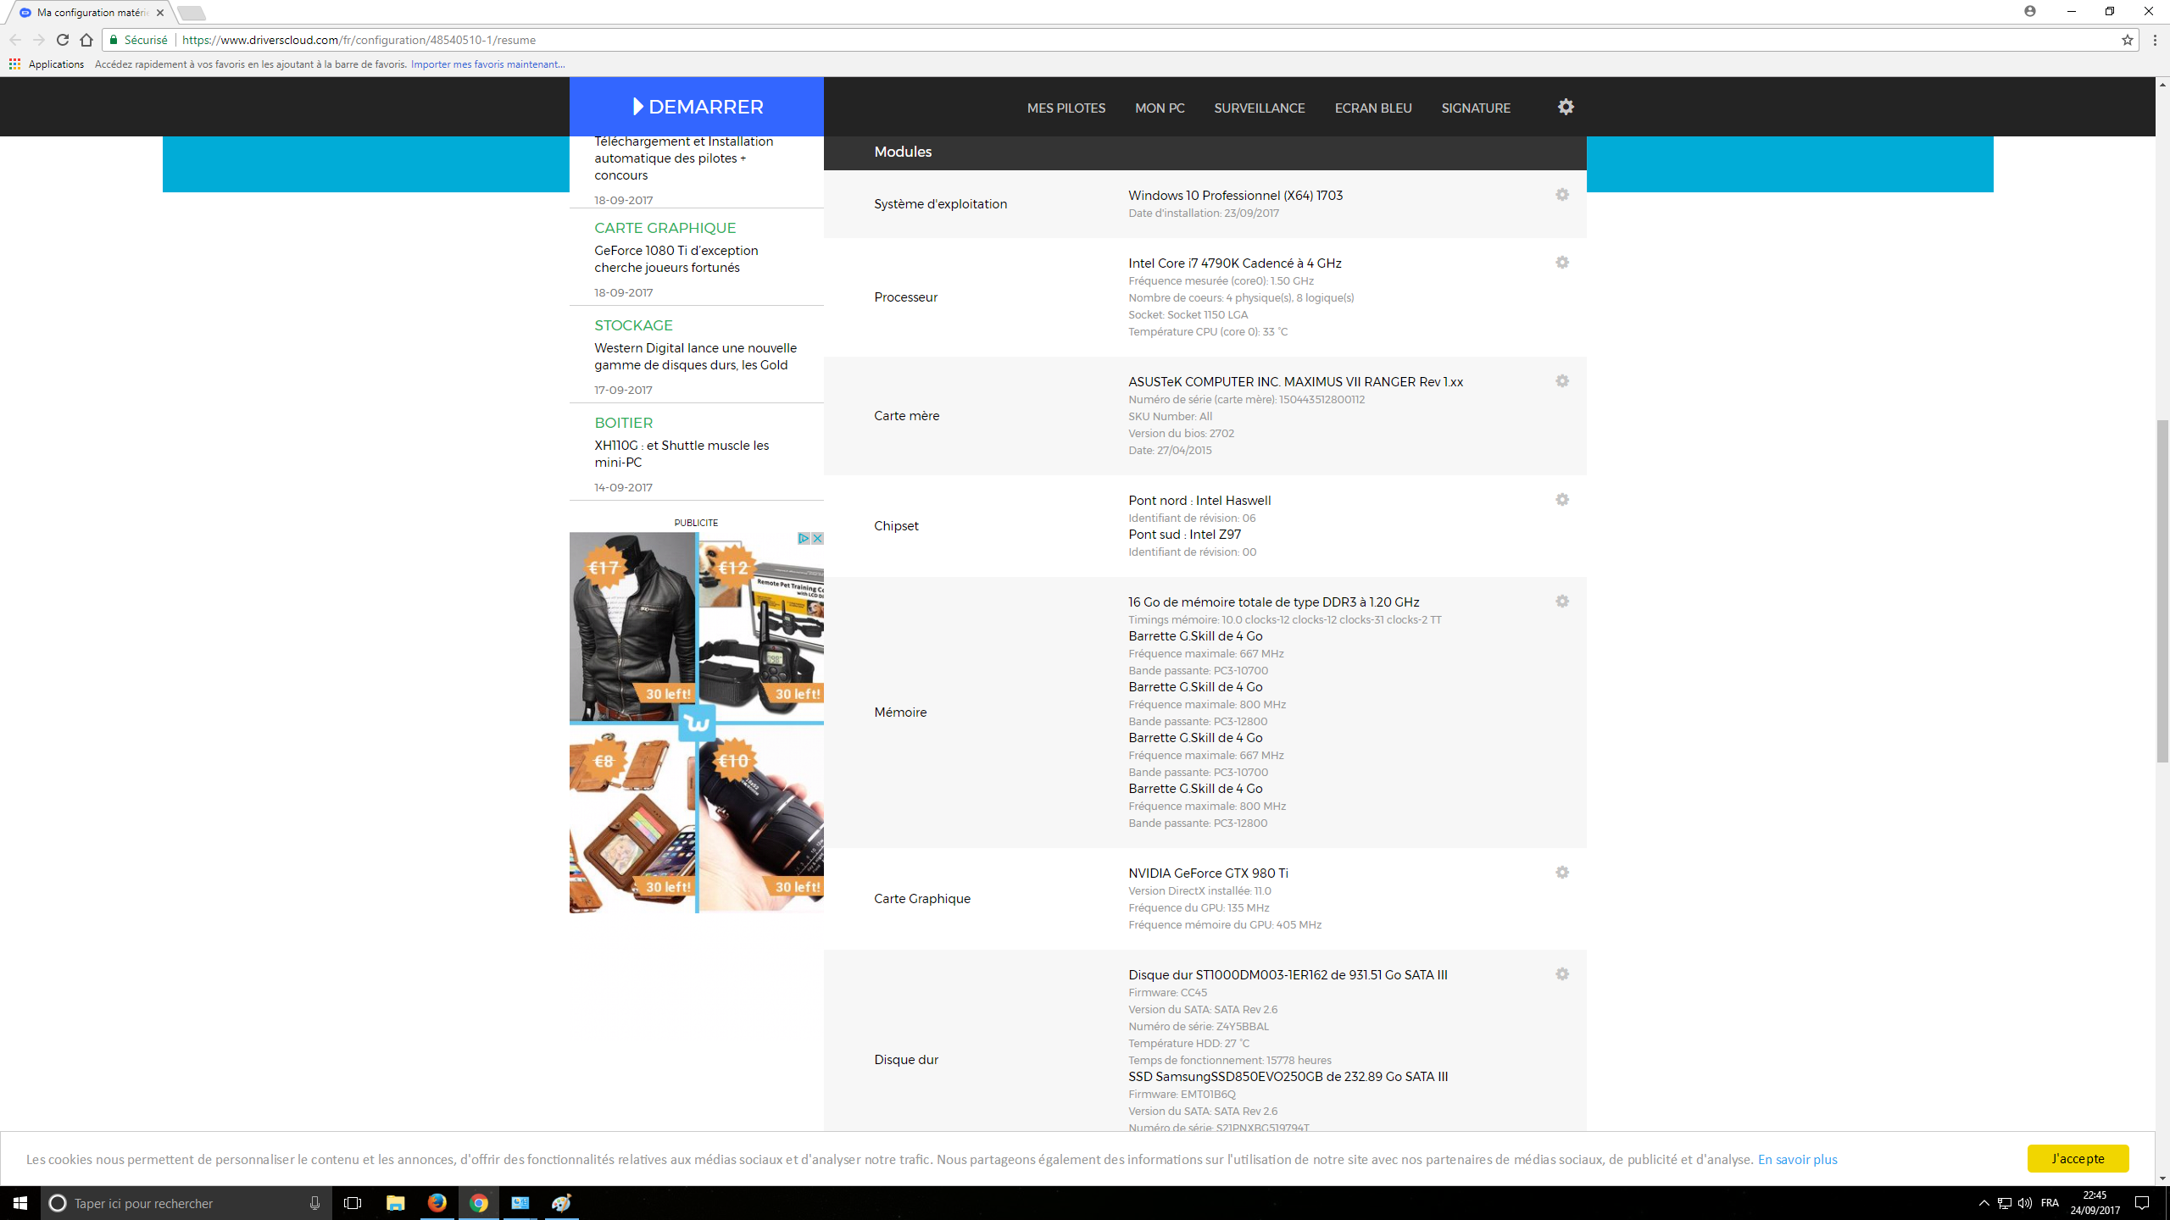Click the FRA language indicator
2170x1220 pixels.
point(2050,1203)
